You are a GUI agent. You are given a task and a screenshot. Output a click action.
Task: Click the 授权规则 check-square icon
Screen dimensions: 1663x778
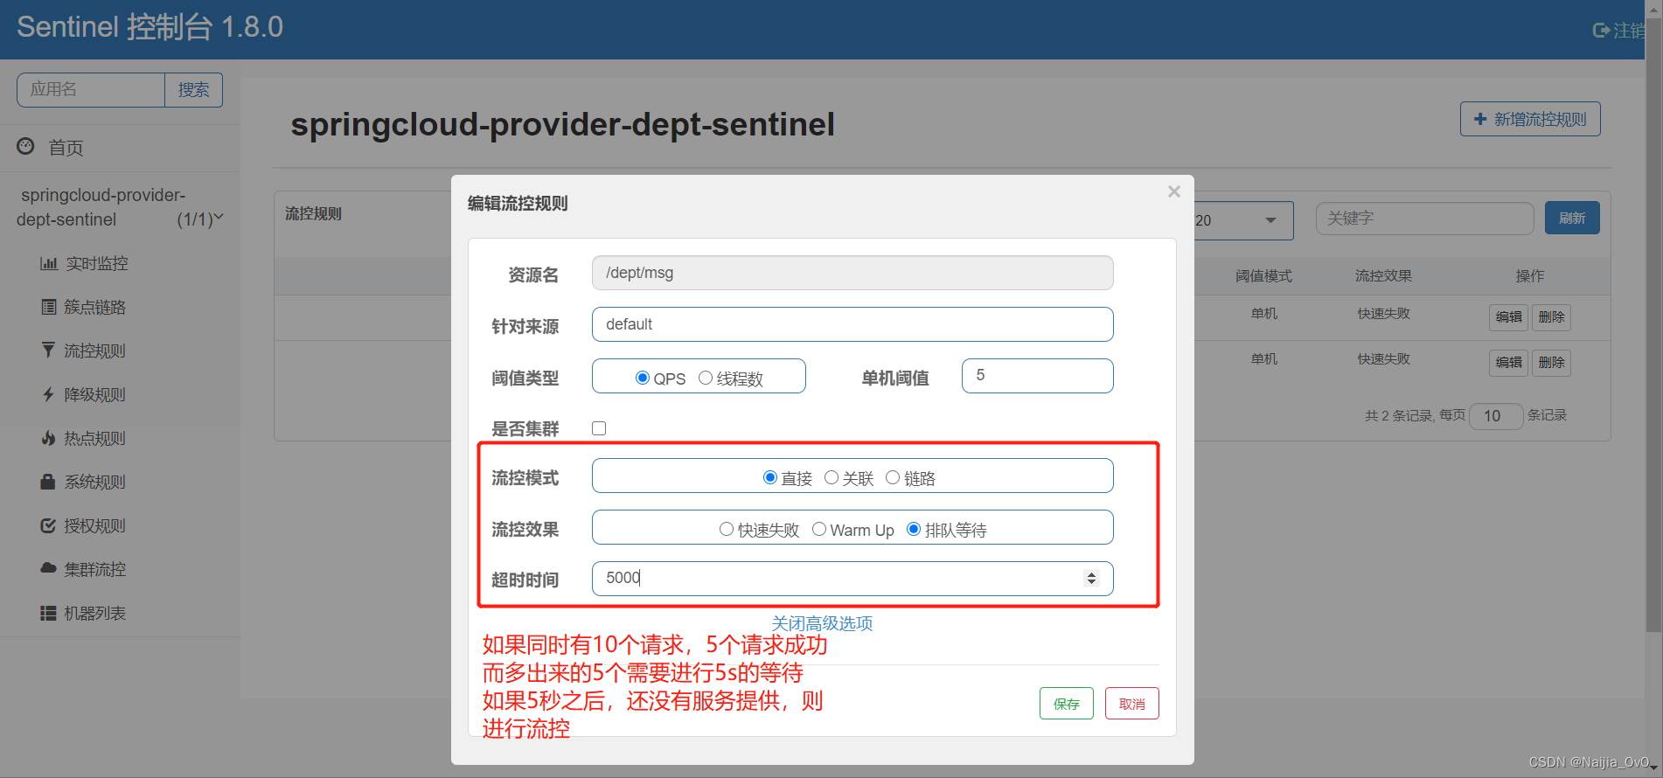(x=49, y=525)
